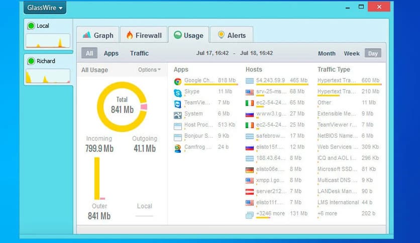Viewport: 420px width, 243px height.
Task: Click the Russian flag beside elisto15f
Action: tap(249, 148)
